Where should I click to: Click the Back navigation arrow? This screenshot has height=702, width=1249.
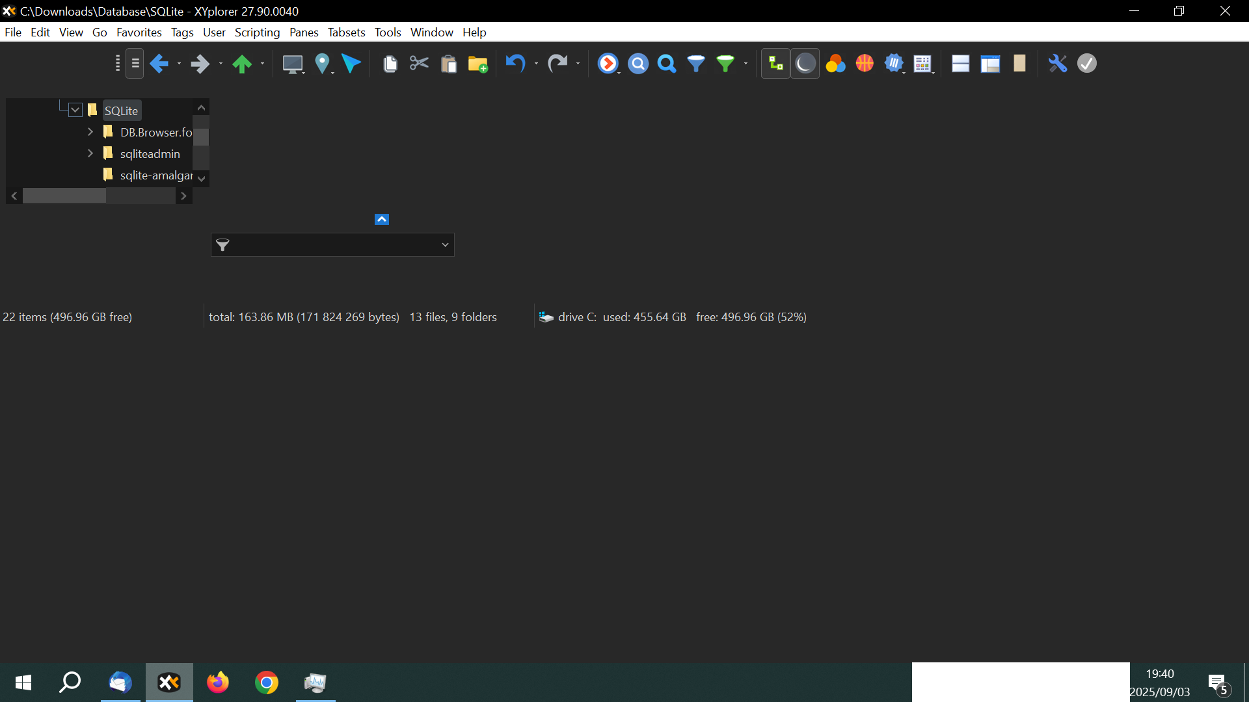pos(160,63)
